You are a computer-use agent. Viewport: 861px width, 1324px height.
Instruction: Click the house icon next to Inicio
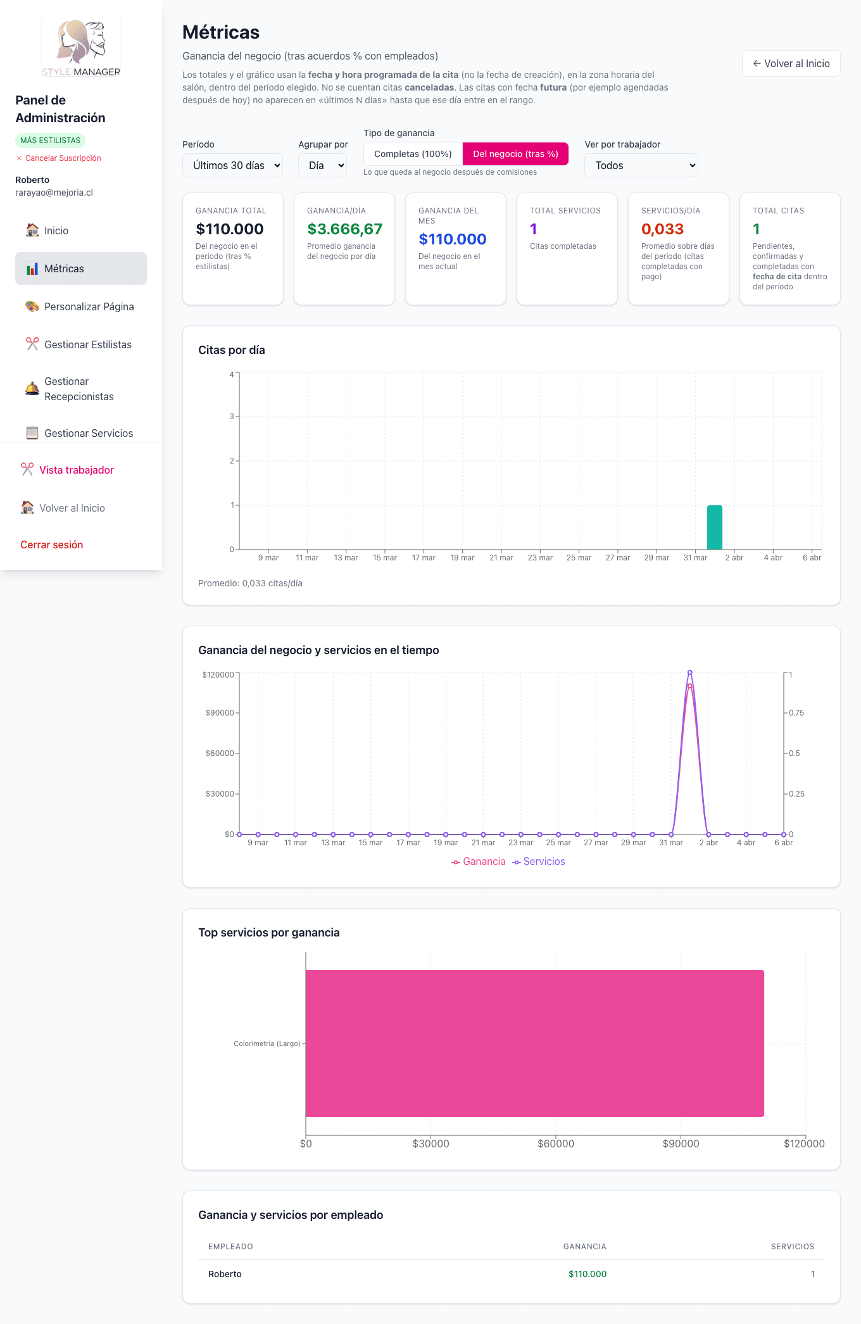click(x=32, y=230)
